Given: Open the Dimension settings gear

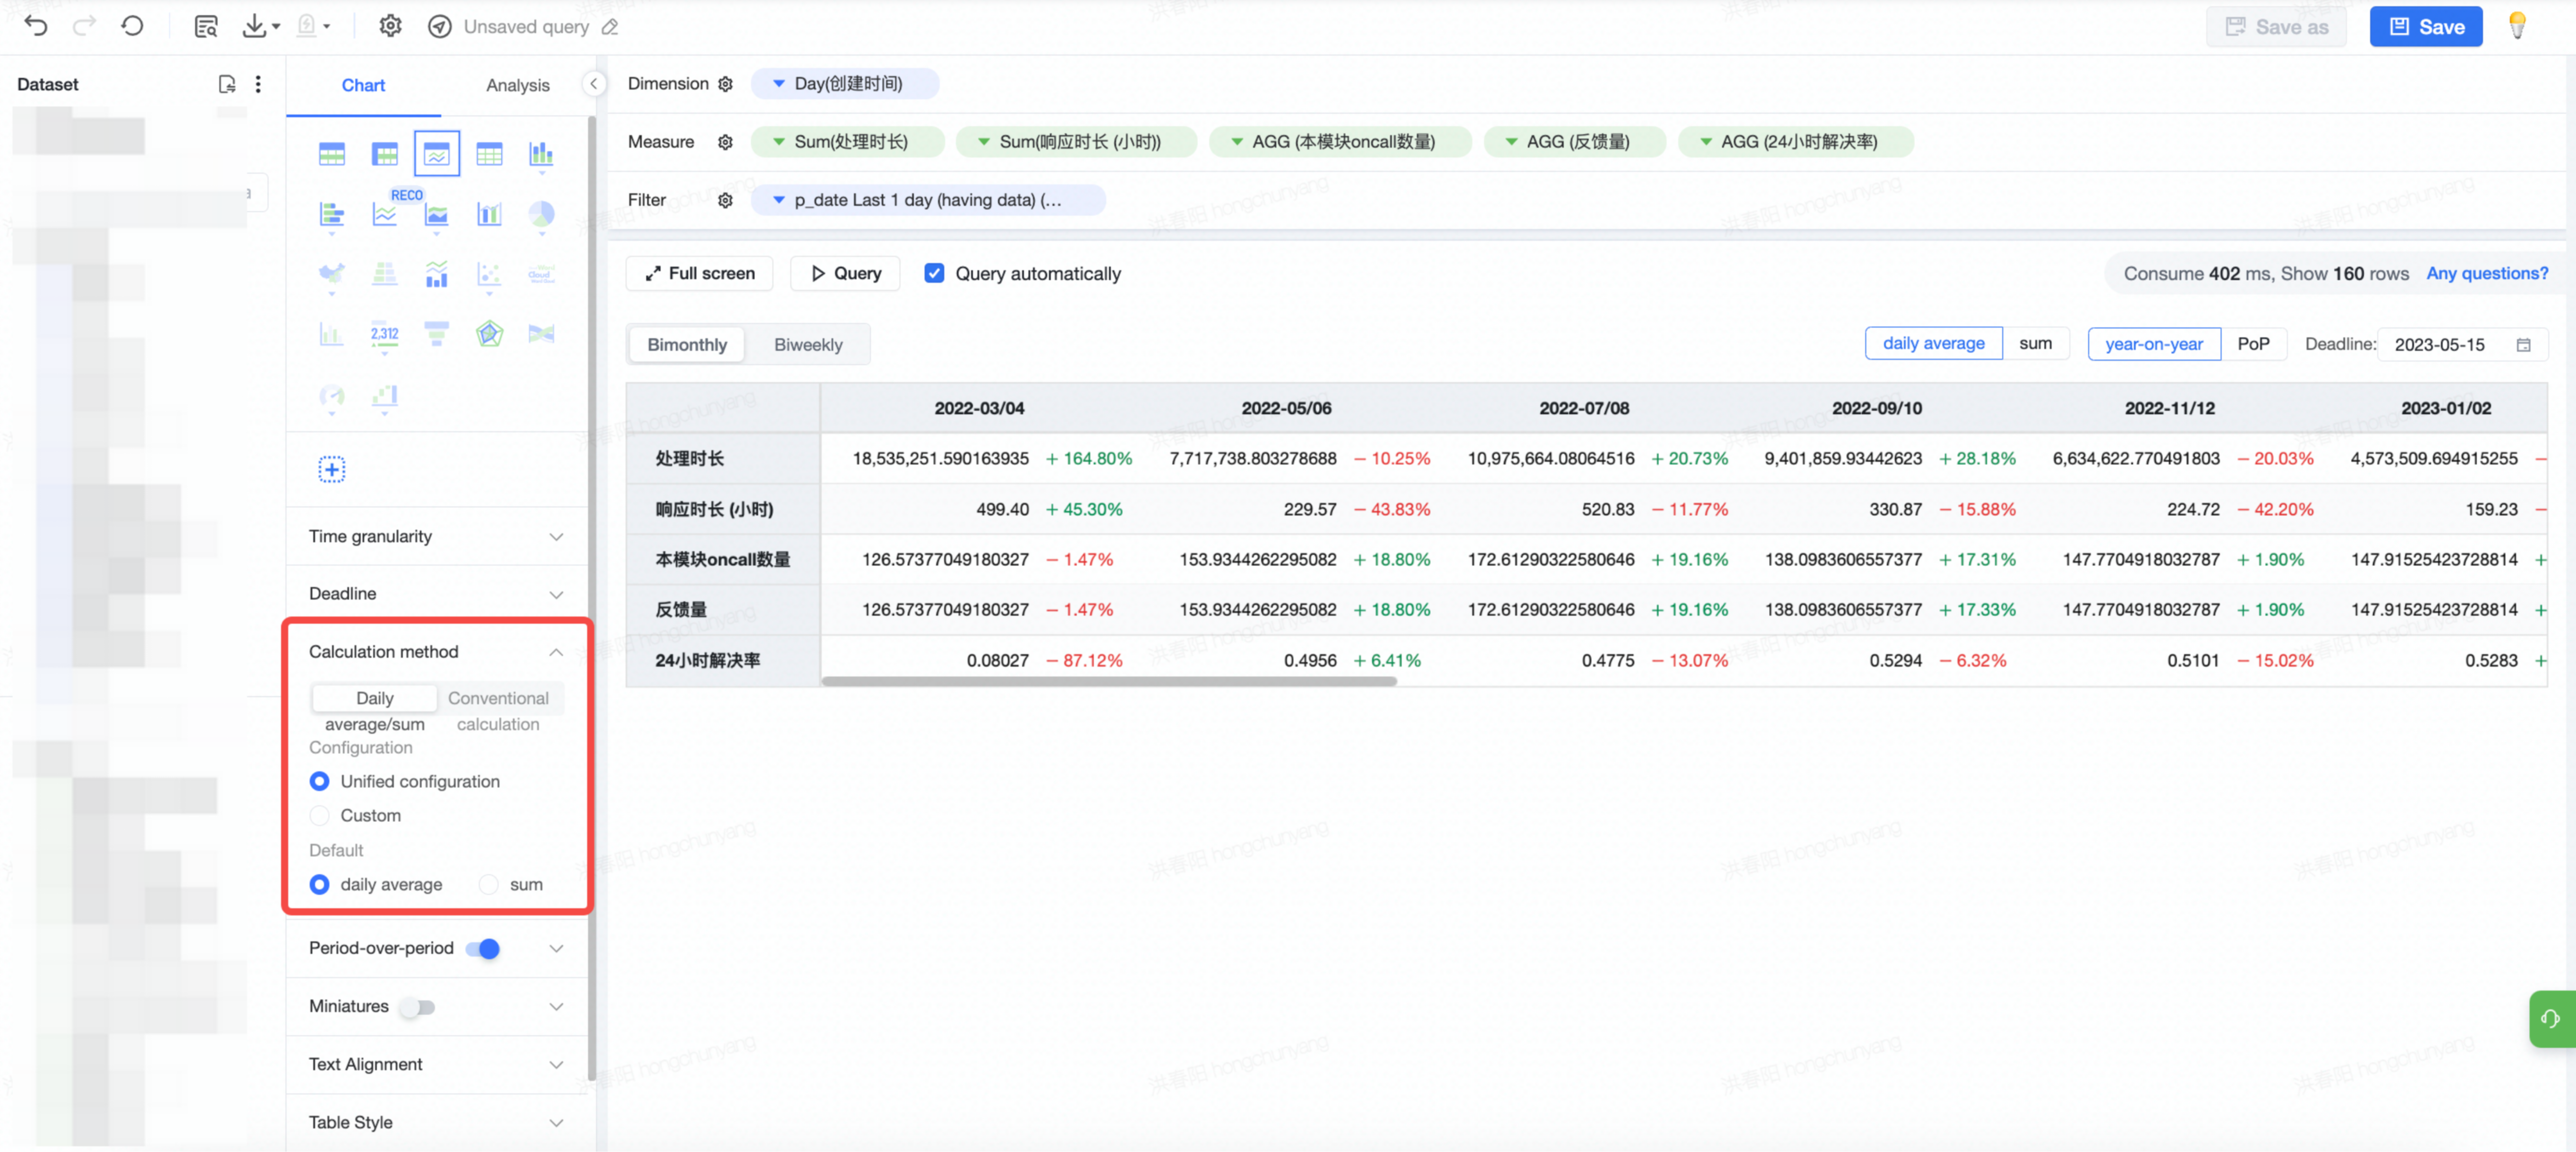Looking at the screenshot, I should (x=725, y=84).
